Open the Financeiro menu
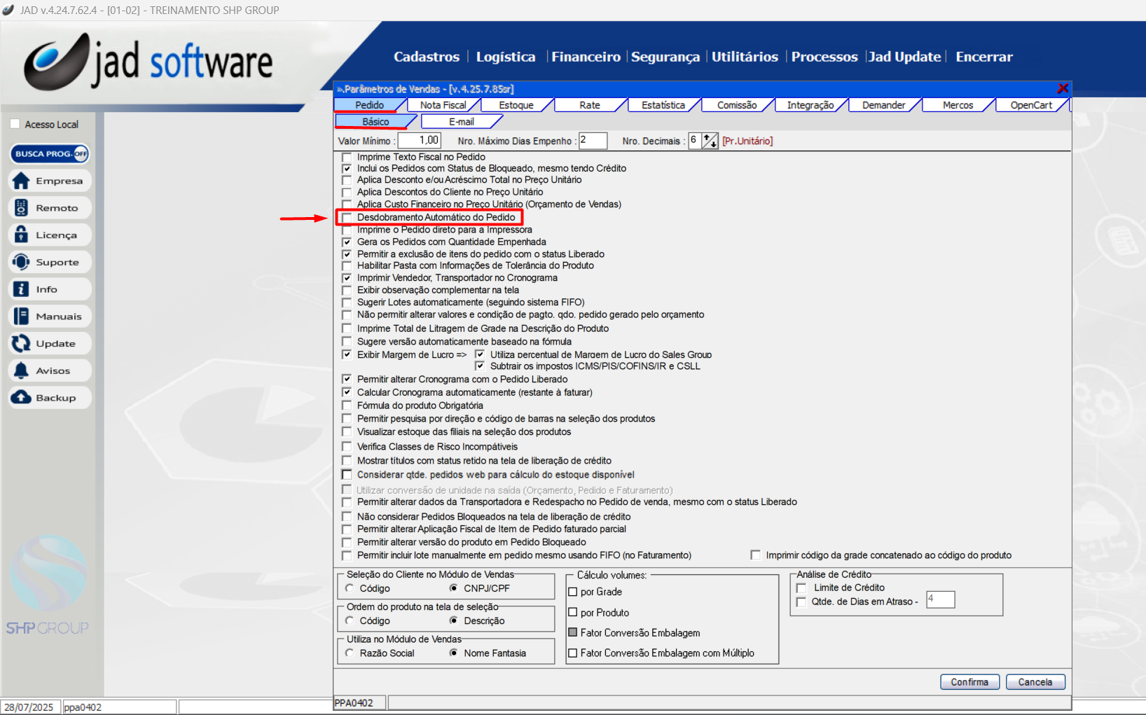 coord(586,57)
